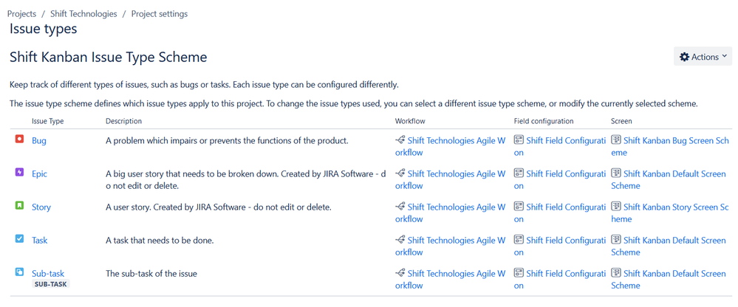Screen dimensions: 738x307
Task: Open Story's Shift Technologies Agile Workflow link
Action: pyautogui.click(x=451, y=213)
